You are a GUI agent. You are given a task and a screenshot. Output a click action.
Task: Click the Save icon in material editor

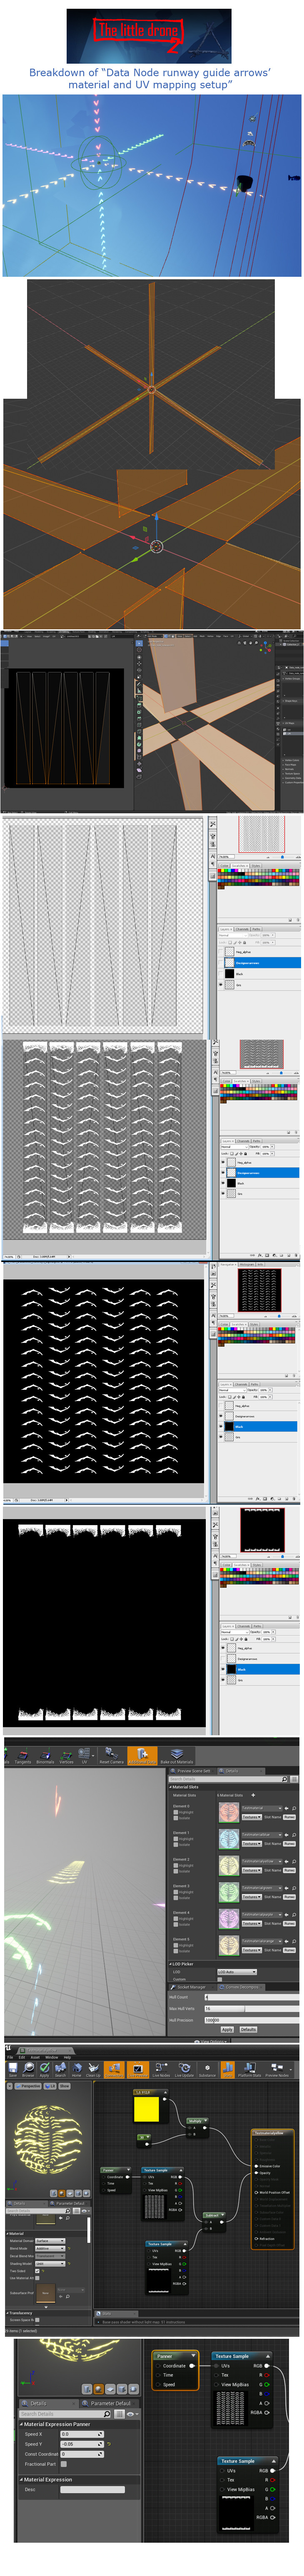click(x=13, y=2069)
